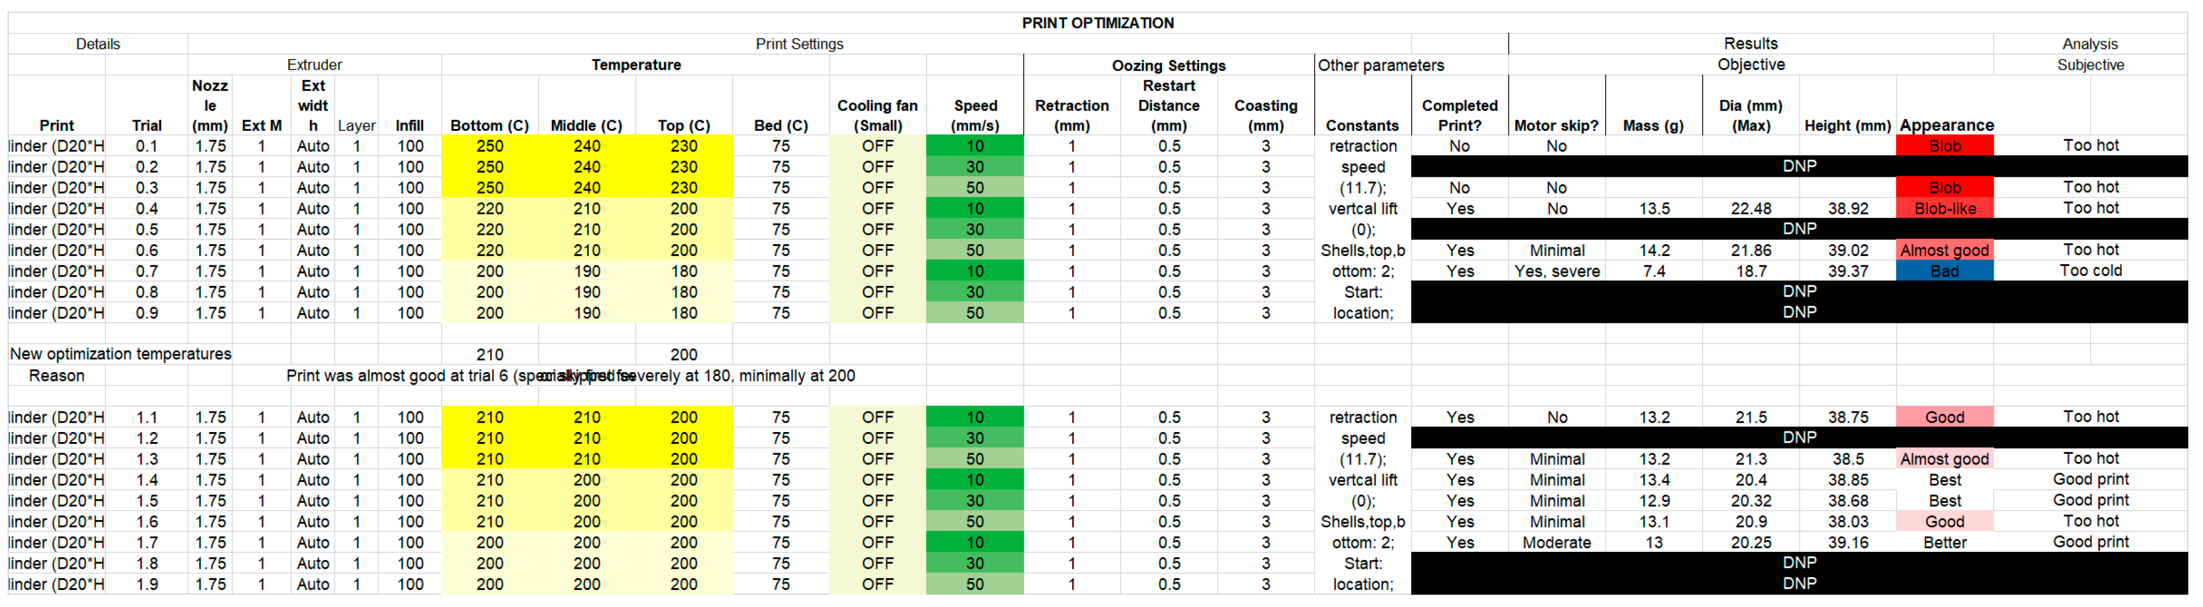Image resolution: width=2203 pixels, height=607 pixels.
Task: Click the "Better" appearance cell
Action: 1944,543
